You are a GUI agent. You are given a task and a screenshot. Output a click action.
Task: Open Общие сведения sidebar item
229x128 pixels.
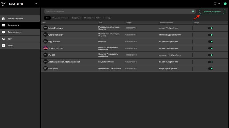click(x=20, y=18)
